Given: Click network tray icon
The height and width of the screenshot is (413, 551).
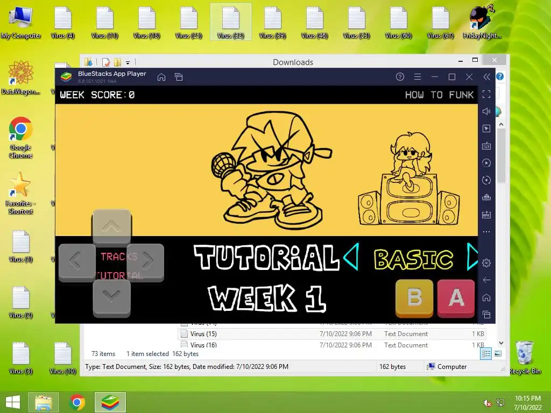Looking at the screenshot, I should point(500,403).
